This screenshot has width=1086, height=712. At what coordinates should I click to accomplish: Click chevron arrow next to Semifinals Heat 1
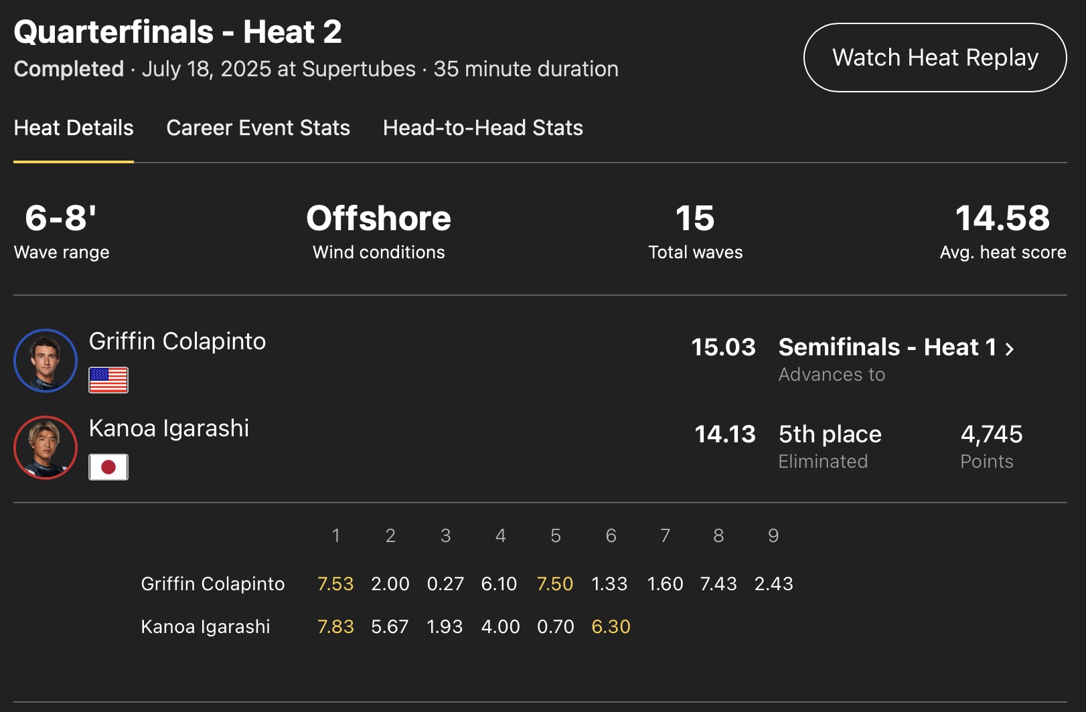1010,349
